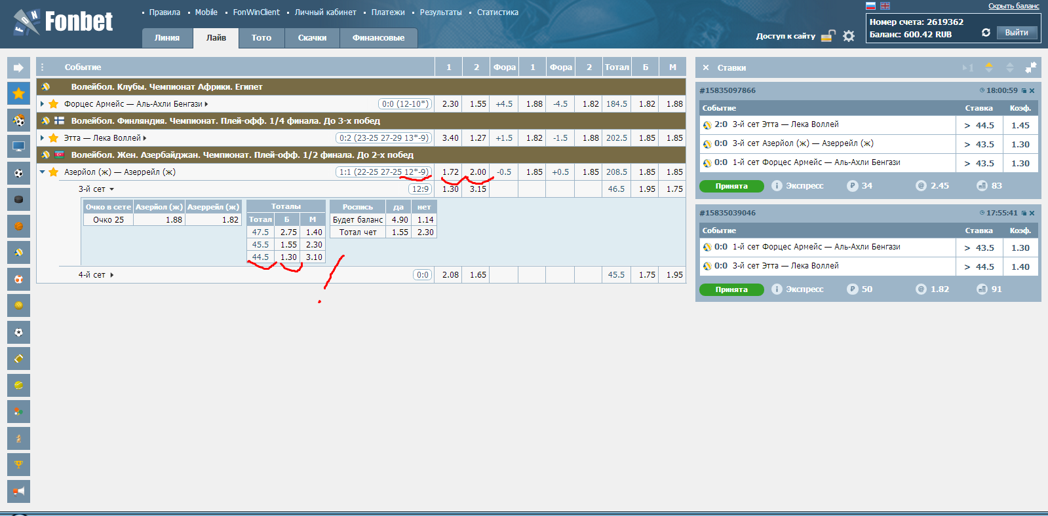Select the trophy icon in sidebar

click(x=18, y=464)
